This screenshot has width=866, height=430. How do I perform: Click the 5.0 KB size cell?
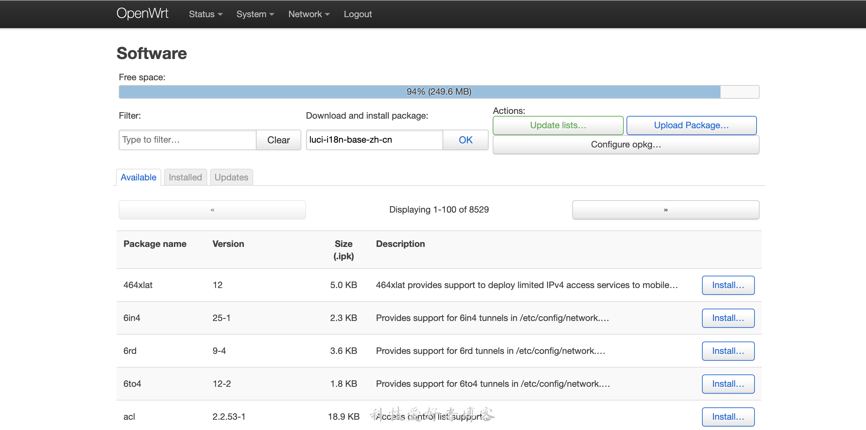point(343,285)
